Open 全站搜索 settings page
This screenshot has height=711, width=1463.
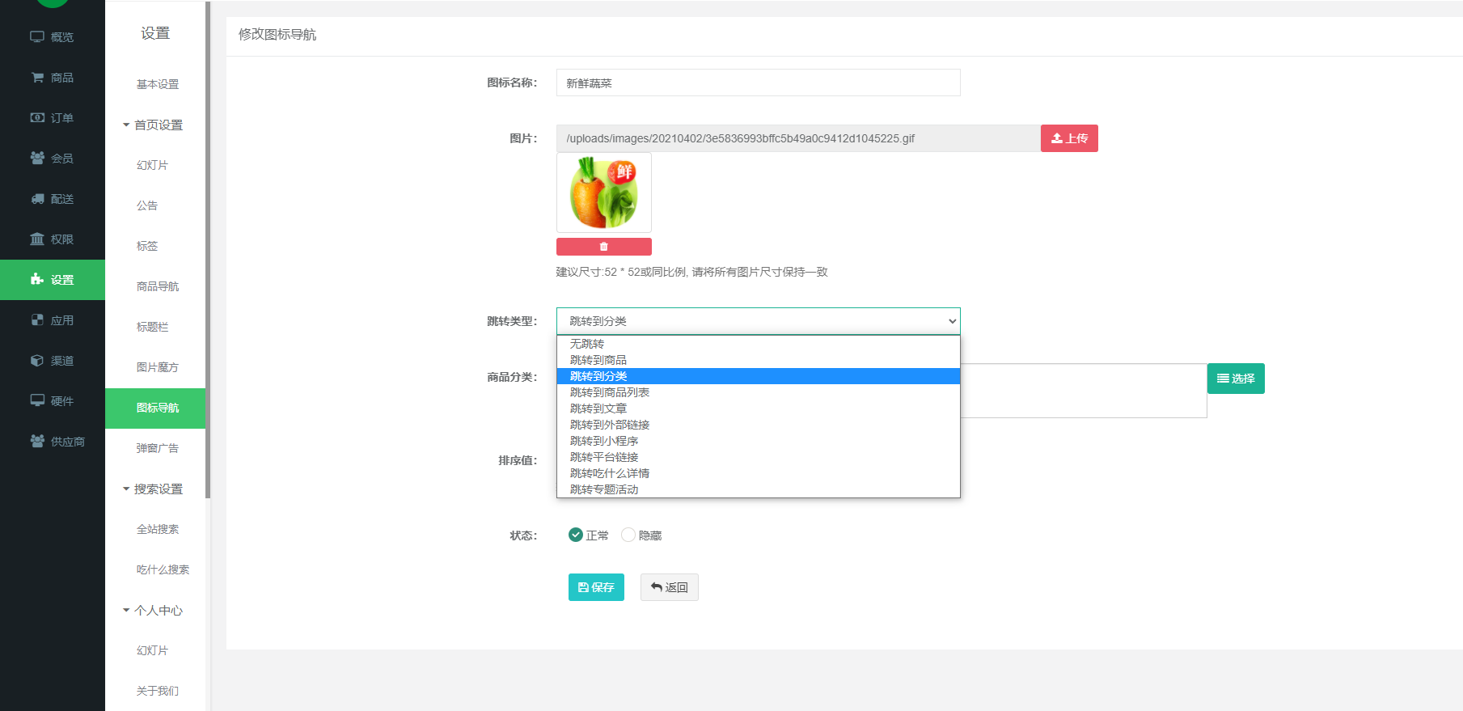point(157,529)
